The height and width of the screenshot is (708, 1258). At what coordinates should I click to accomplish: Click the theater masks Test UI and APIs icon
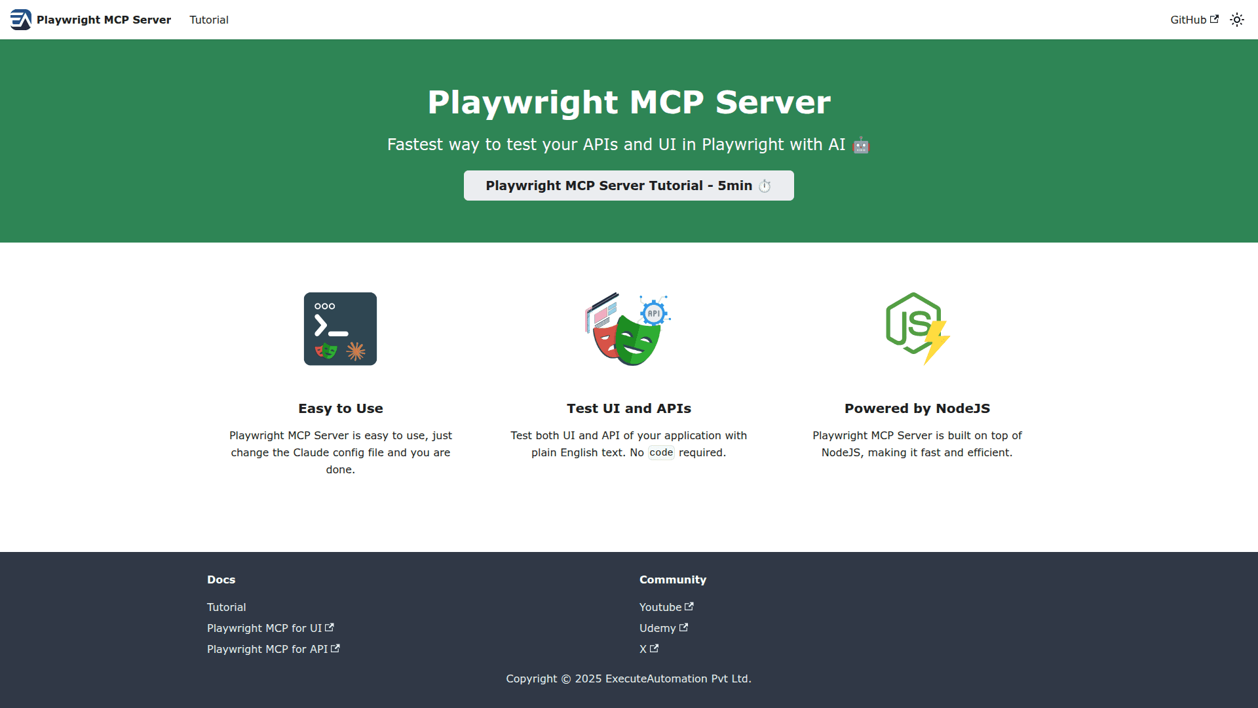point(628,329)
